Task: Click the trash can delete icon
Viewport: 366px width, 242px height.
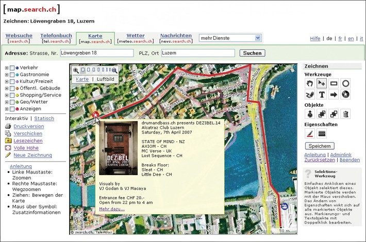Action: [x=345, y=114]
